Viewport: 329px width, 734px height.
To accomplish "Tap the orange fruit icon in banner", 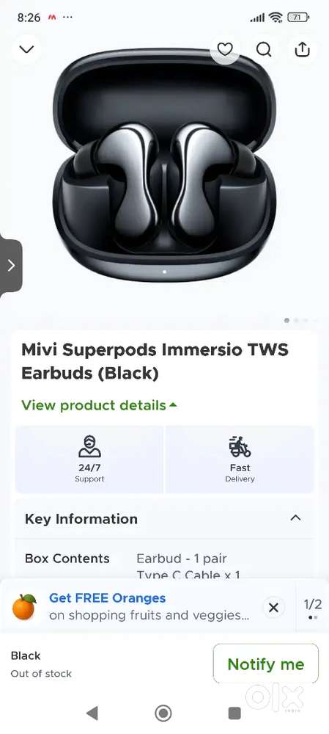I will pyautogui.click(x=24, y=607).
